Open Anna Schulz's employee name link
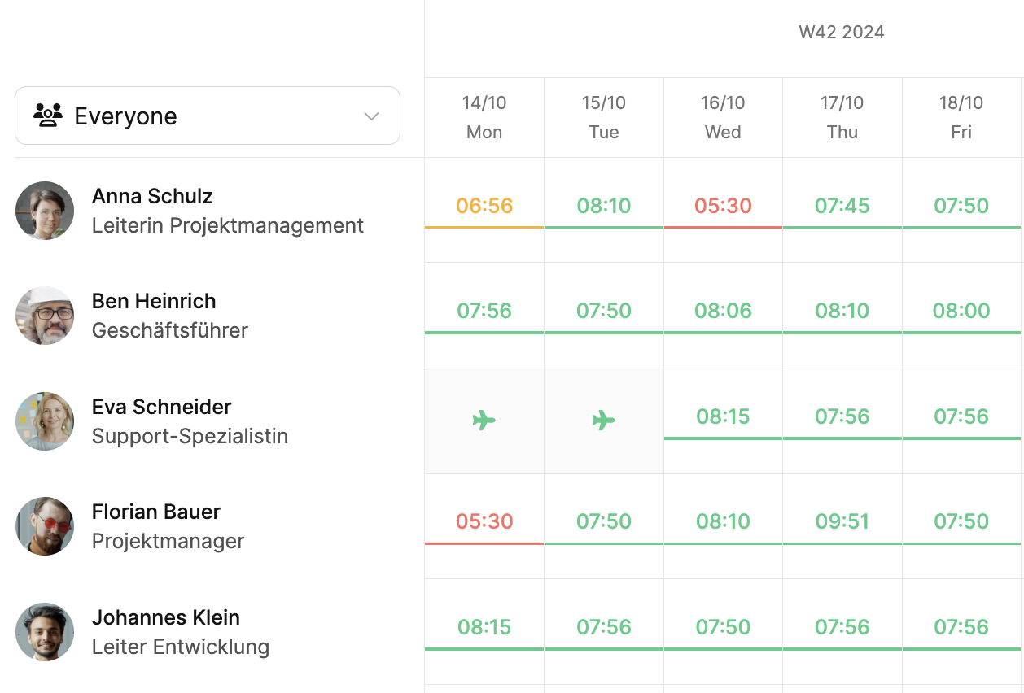The width and height of the screenshot is (1024, 693). click(152, 196)
